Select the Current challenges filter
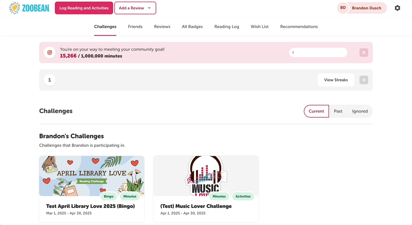This screenshot has height=225, width=412. (316, 111)
